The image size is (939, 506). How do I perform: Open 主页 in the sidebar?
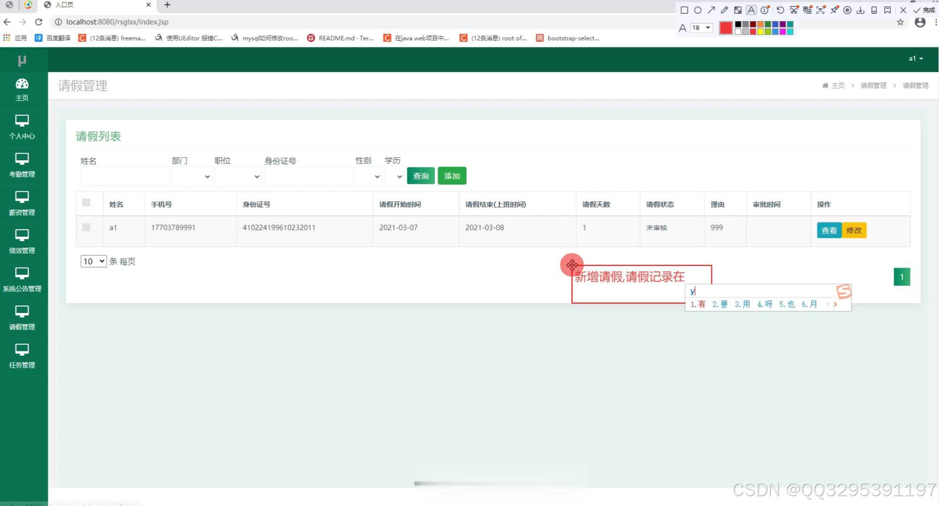click(22, 90)
